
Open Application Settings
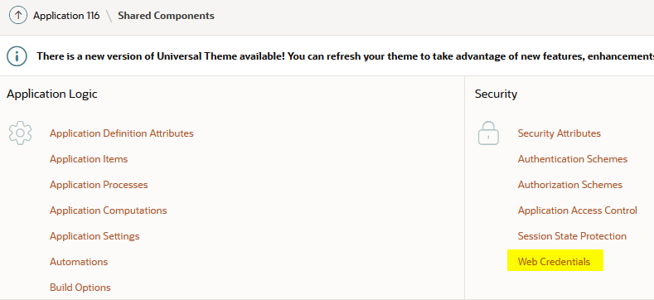(x=94, y=236)
